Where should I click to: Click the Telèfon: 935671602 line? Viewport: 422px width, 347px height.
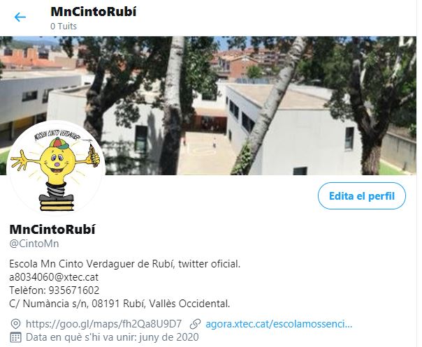pos(54,290)
